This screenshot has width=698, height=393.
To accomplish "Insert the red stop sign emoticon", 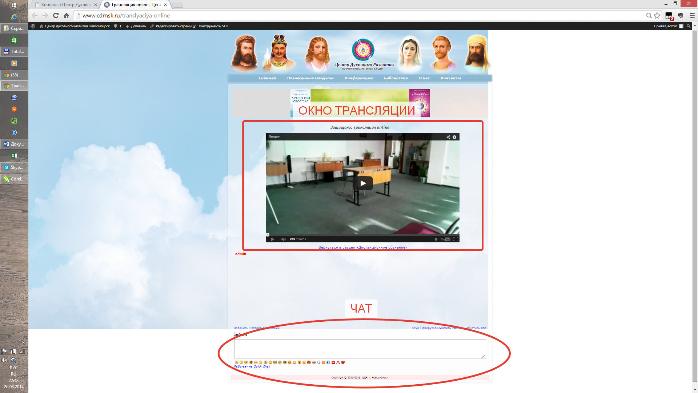I will click(x=333, y=362).
